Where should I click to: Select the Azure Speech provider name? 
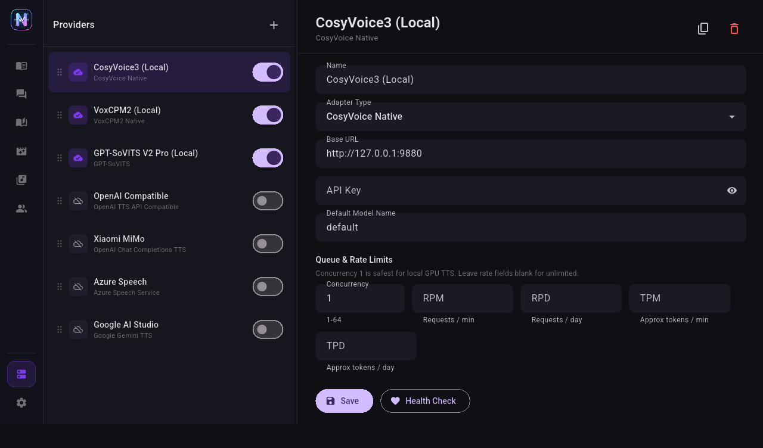[120, 282]
